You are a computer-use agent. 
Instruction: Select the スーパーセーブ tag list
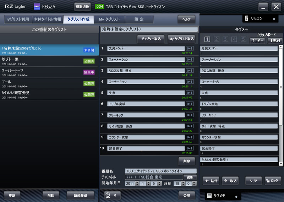49,72
